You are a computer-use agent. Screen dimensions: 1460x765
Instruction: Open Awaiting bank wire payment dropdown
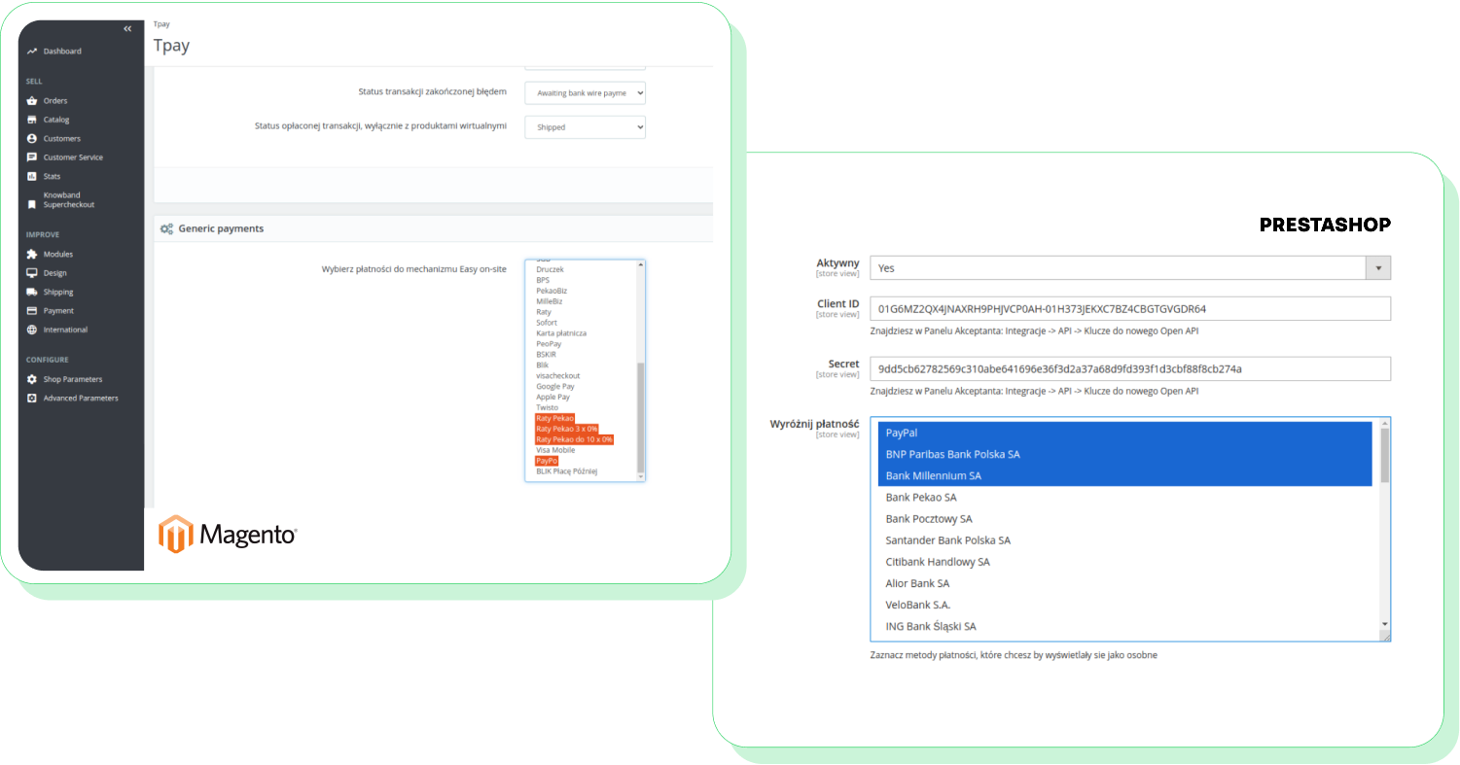tap(585, 93)
